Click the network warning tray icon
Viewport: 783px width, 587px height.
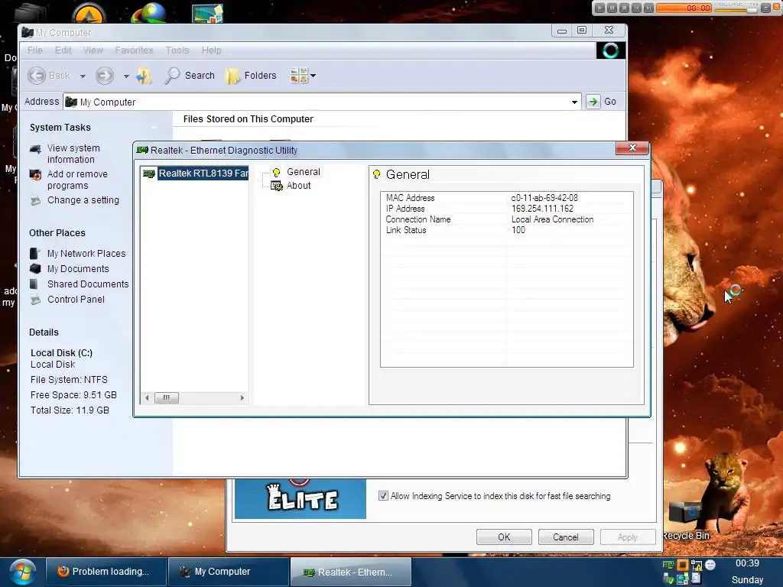pos(697,566)
